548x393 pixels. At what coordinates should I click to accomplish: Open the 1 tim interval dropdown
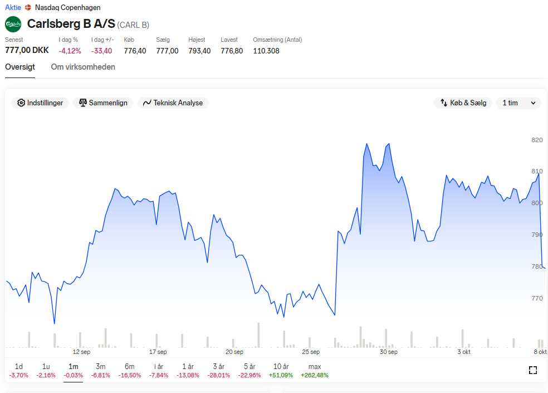(x=518, y=103)
